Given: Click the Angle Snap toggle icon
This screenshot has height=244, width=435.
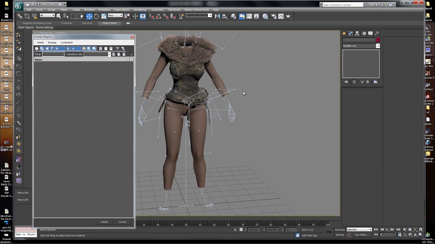Looking at the screenshot, I should tap(158, 16).
